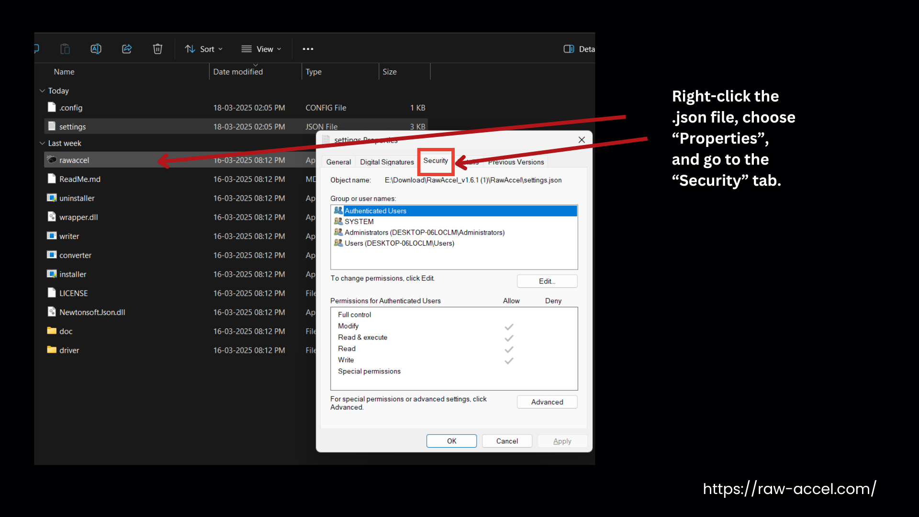Viewport: 919px width, 517px height.
Task: Click OK in Properties dialog
Action: 451,441
